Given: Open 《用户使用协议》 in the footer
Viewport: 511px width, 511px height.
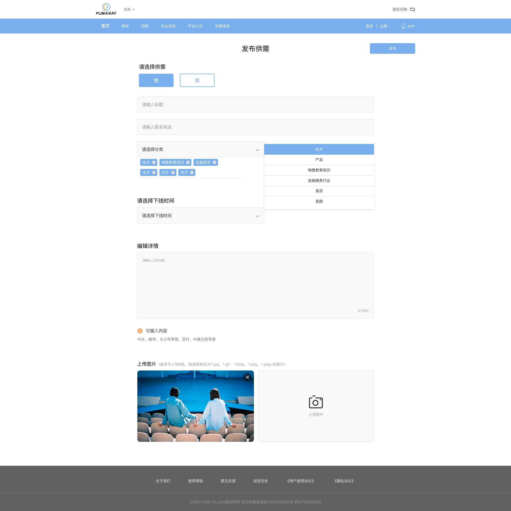Looking at the screenshot, I should [300, 481].
